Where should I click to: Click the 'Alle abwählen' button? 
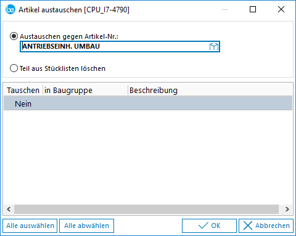coord(86,226)
